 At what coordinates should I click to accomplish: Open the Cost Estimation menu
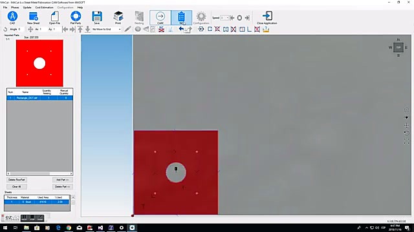pyautogui.click(x=44, y=7)
